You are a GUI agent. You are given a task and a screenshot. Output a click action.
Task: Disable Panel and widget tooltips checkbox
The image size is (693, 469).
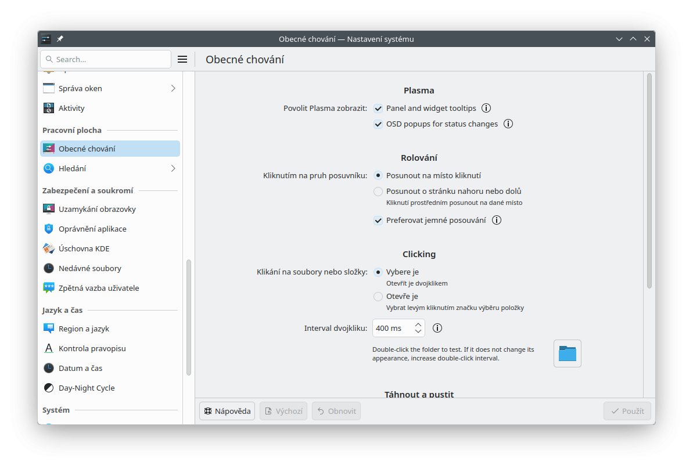378,109
